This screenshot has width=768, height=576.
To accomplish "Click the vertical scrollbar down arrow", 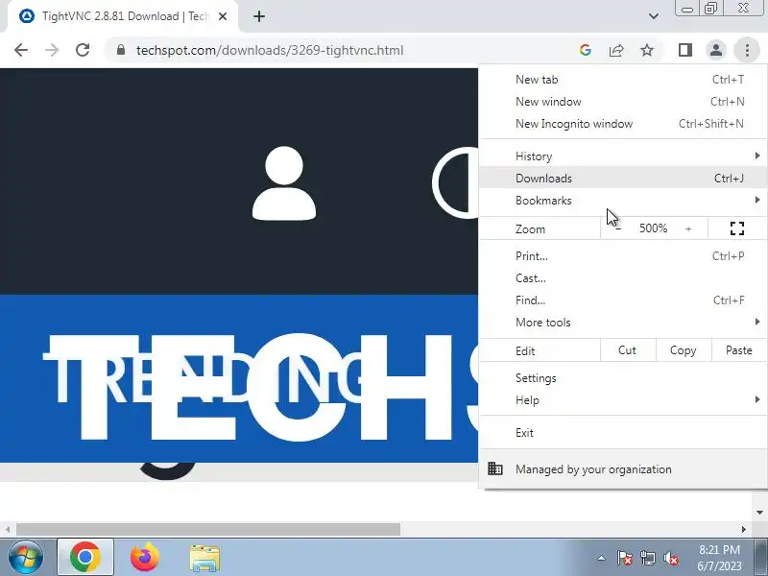I will [759, 513].
